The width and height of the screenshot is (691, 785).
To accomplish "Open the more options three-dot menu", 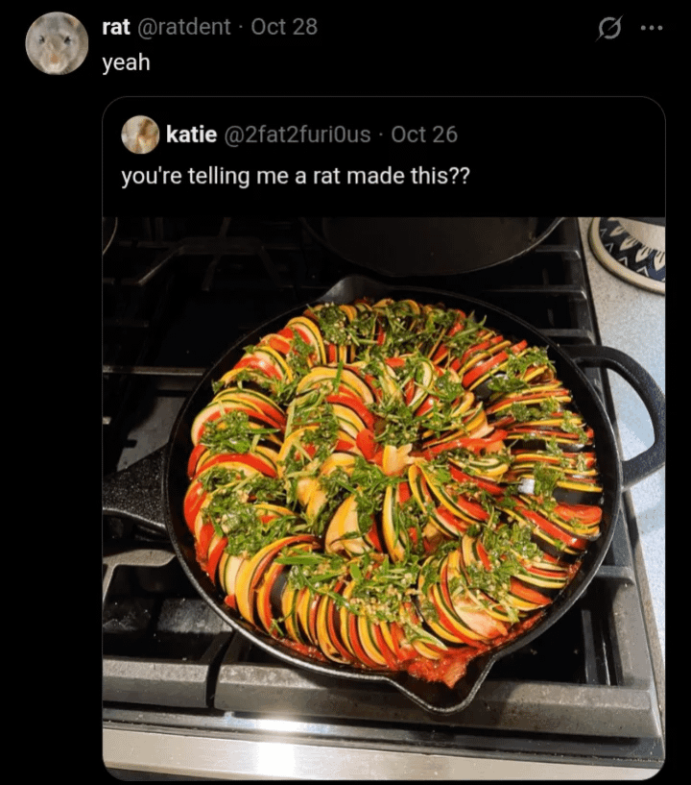I will click(x=652, y=28).
